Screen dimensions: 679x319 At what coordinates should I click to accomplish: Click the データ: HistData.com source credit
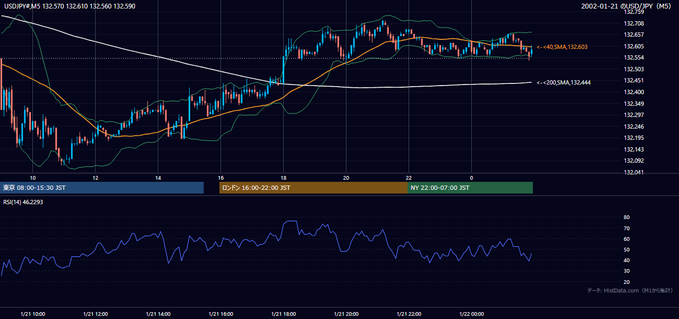click(x=630, y=290)
